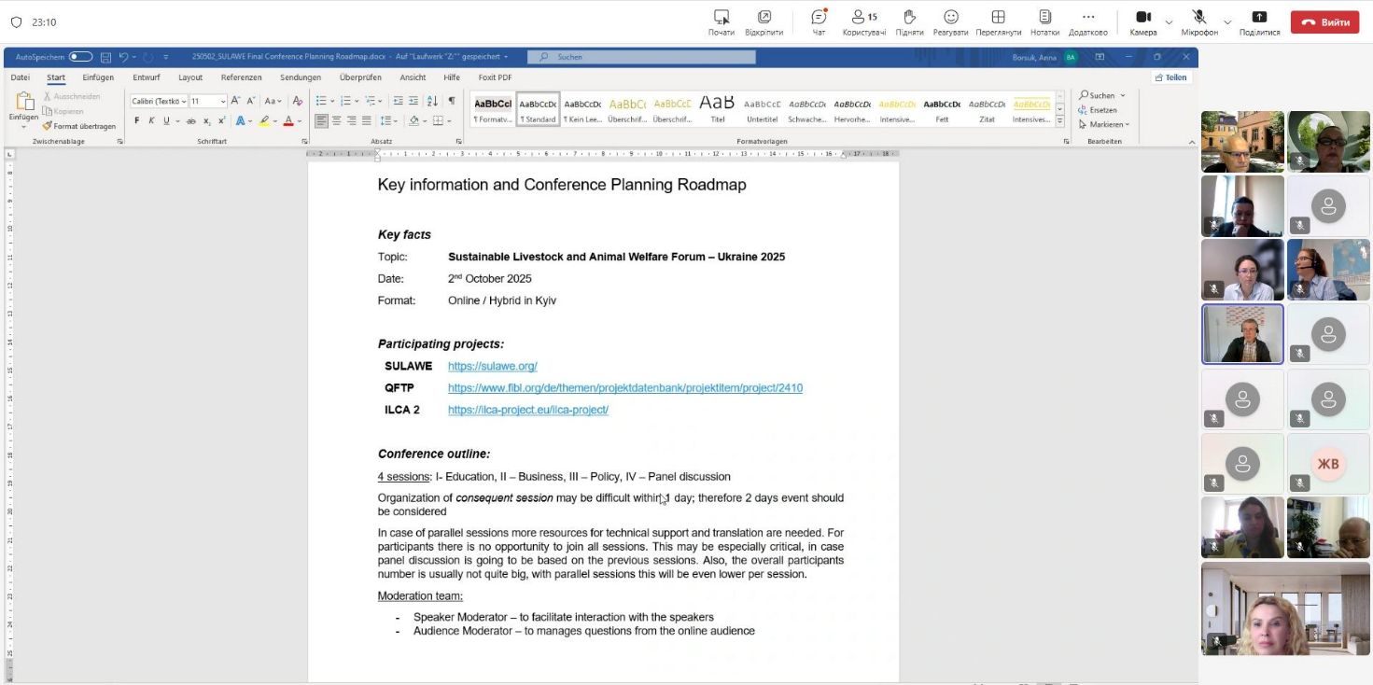Select the ЖВ participant tile
1373x685 pixels.
[1328, 464]
